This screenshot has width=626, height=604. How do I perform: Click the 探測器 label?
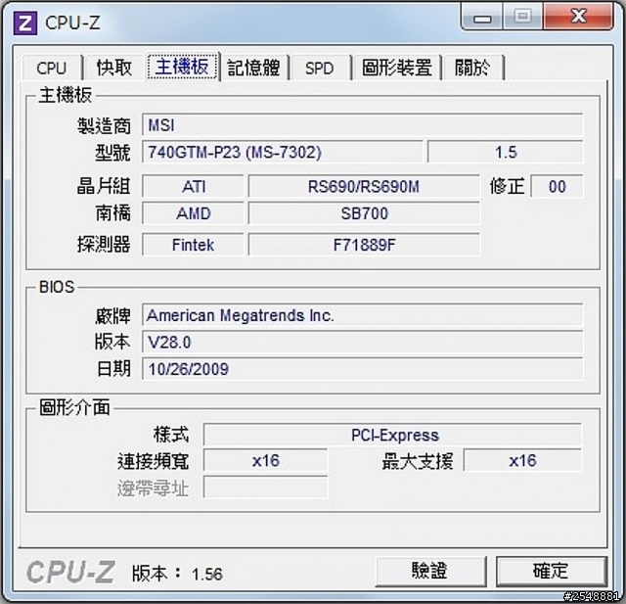[104, 244]
